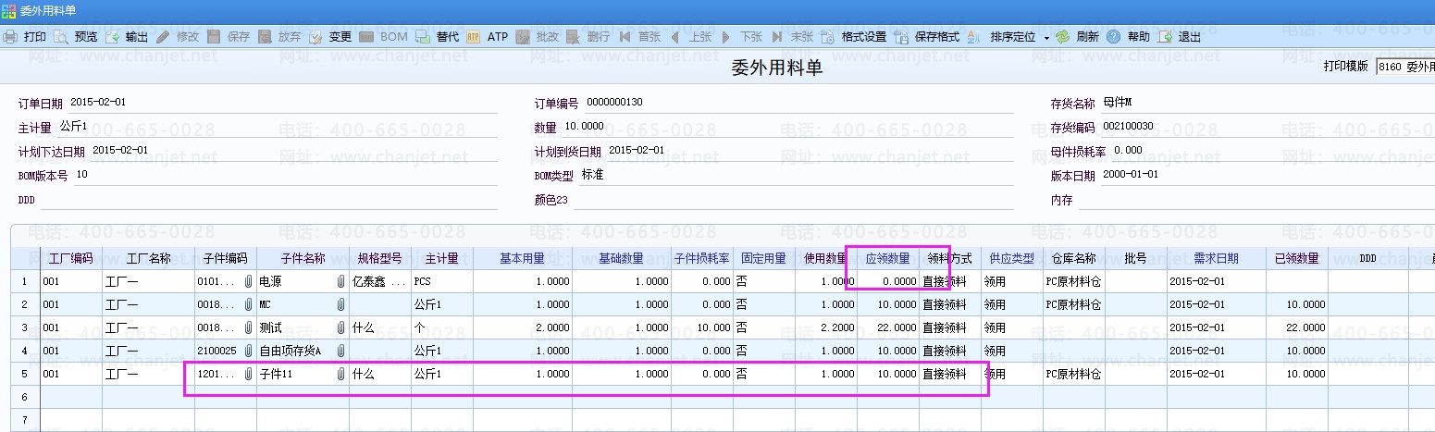Click the 订单编号 field value

pyautogui.click(x=614, y=103)
